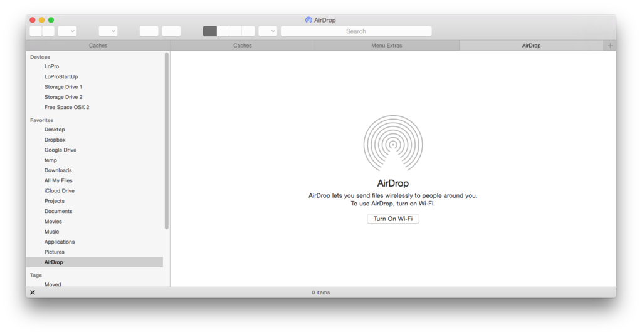Open Music in sidebar
This screenshot has height=335, width=642.
tap(51, 232)
